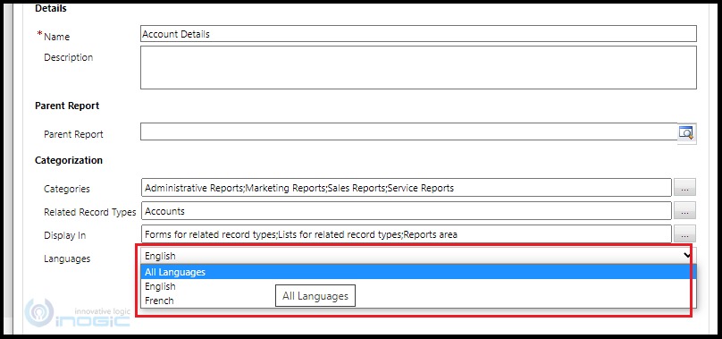Click the Name field label

point(56,37)
